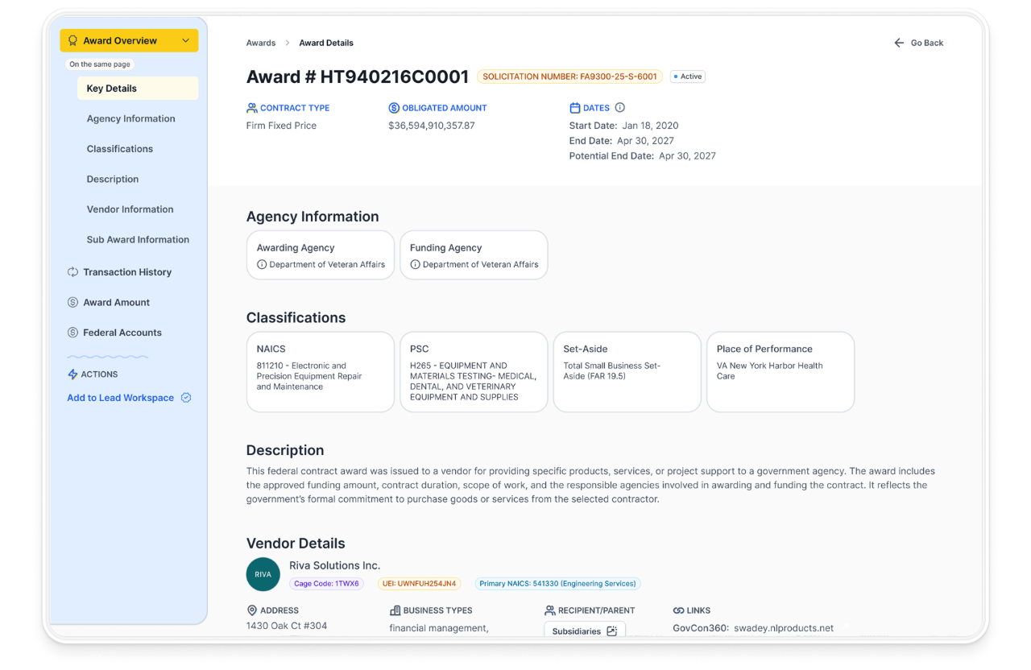1031x670 pixels.
Task: Open Description sidebar item
Action: (113, 179)
